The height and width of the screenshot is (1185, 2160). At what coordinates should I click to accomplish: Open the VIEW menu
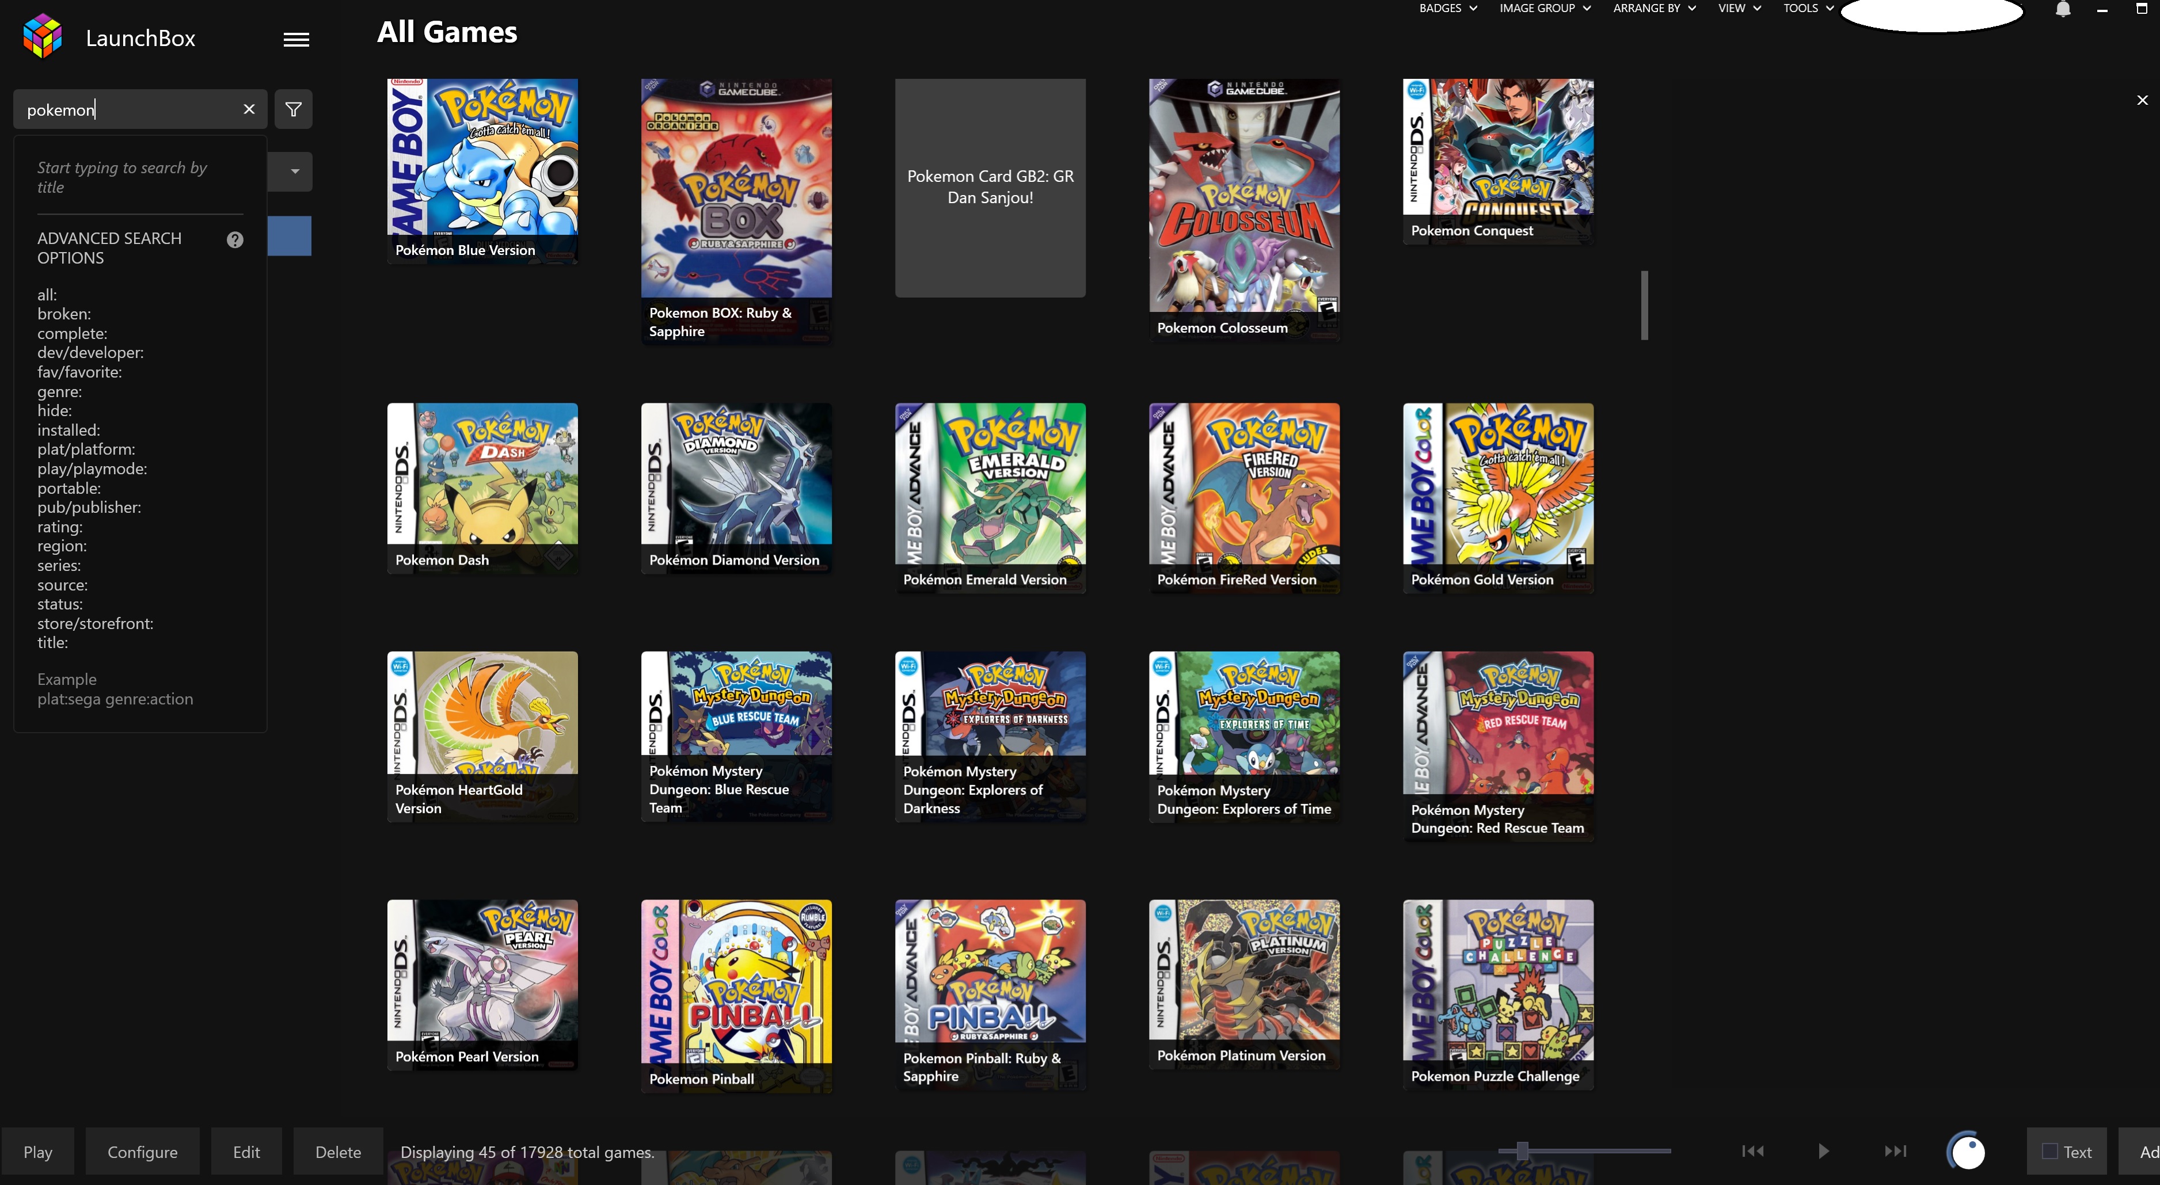pyautogui.click(x=1739, y=9)
